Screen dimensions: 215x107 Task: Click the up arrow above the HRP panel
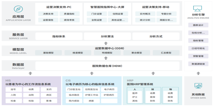click(x=153, y=73)
